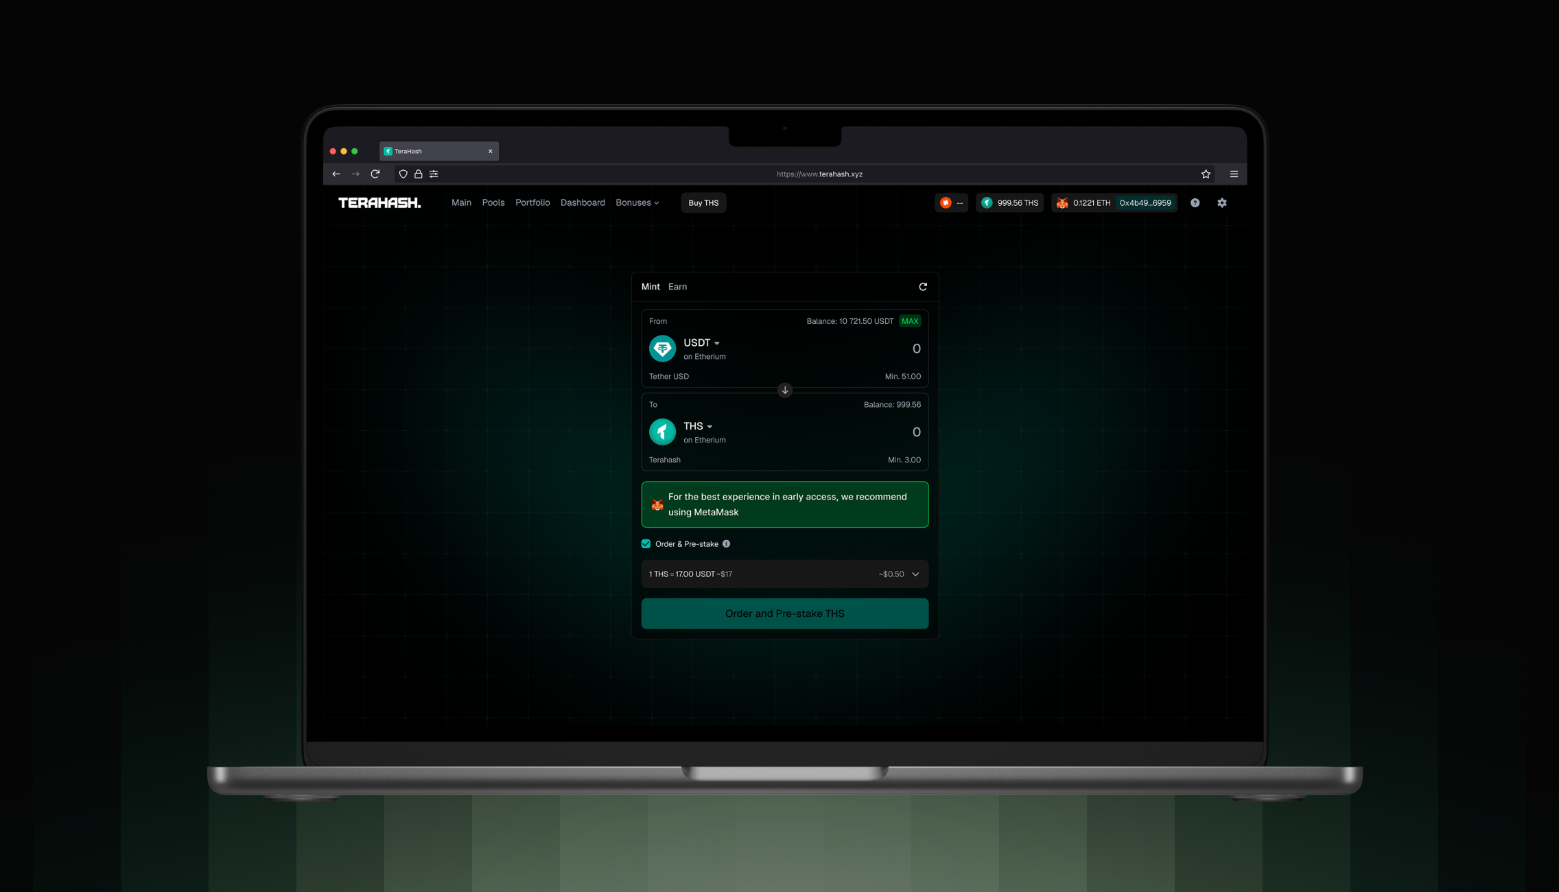Close the TeraHash browser tab
This screenshot has height=892, width=1559.
(491, 152)
